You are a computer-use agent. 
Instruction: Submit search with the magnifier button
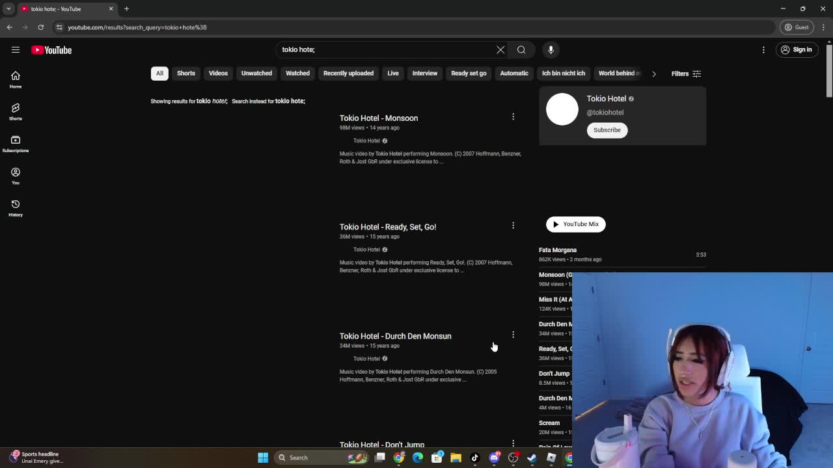click(x=521, y=49)
